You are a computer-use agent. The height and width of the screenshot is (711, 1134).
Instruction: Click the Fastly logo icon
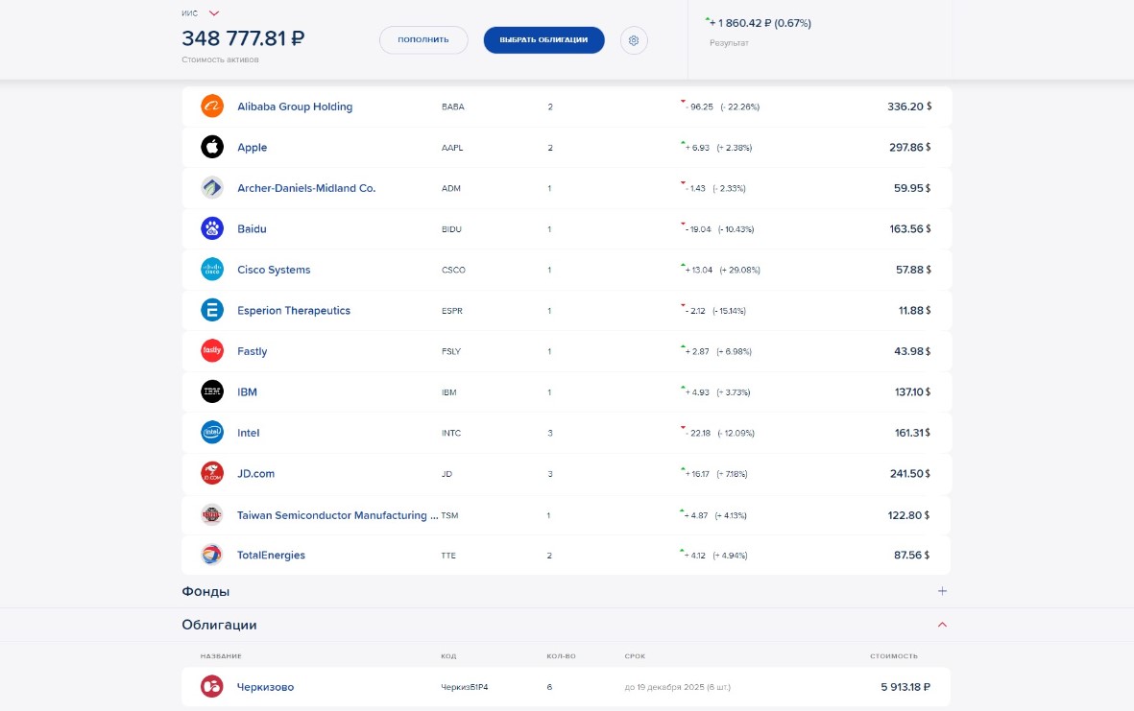click(212, 350)
